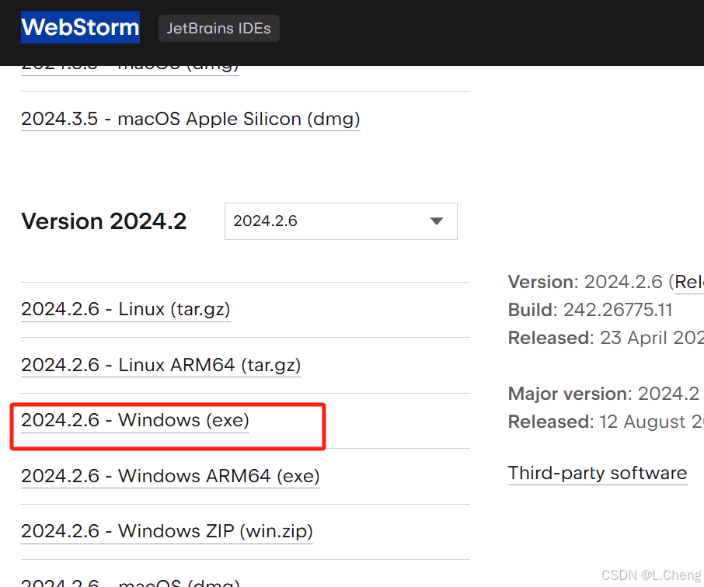704x587 pixels.
Task: Open the JetBrains IDEs menu
Action: click(218, 28)
